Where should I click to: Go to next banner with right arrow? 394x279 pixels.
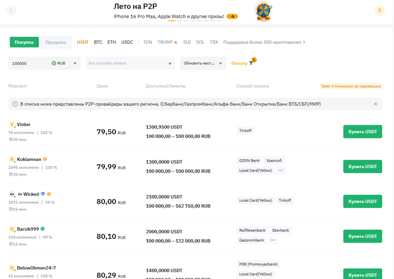pos(379,10)
